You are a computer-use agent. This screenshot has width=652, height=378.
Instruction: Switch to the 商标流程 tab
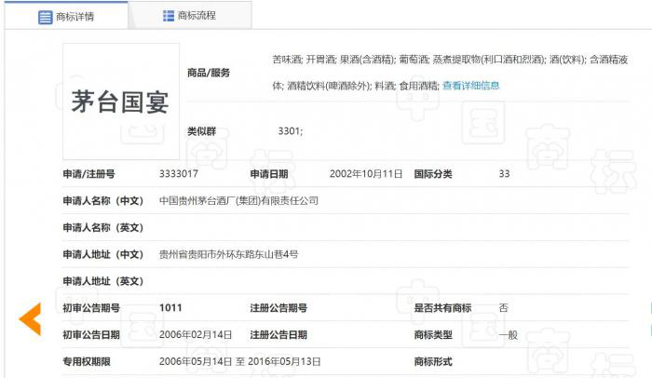click(190, 16)
